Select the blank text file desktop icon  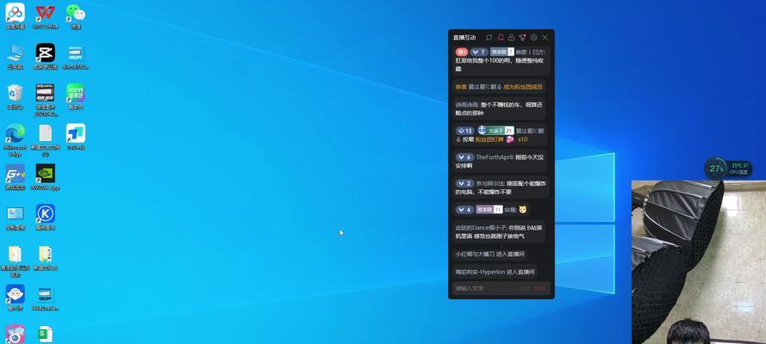tap(46, 140)
